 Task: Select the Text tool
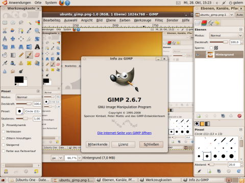(37, 47)
